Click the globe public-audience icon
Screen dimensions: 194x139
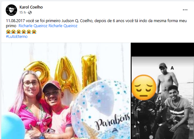30,13
